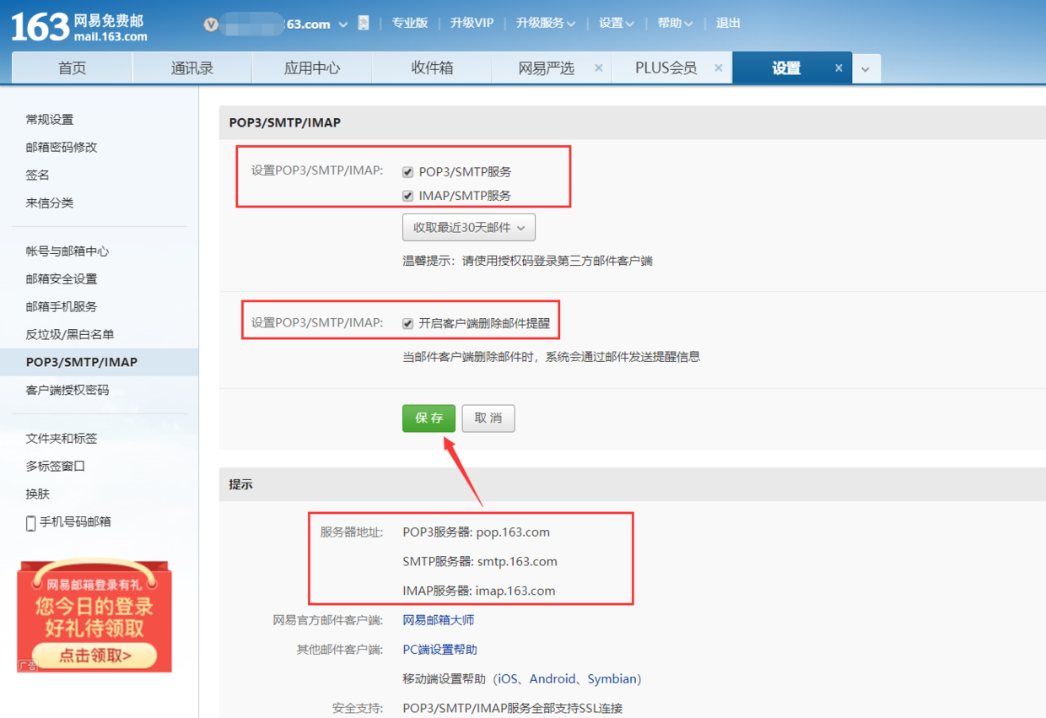The image size is (1046, 718).
Task: Open 常规设置 in the sidebar
Action: point(50,120)
